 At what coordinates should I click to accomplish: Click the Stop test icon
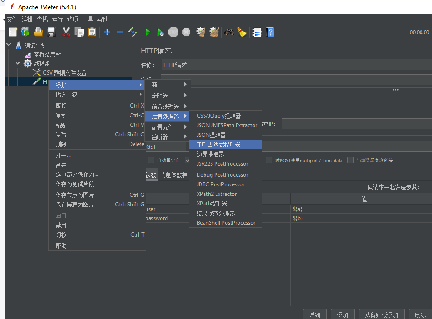click(173, 32)
